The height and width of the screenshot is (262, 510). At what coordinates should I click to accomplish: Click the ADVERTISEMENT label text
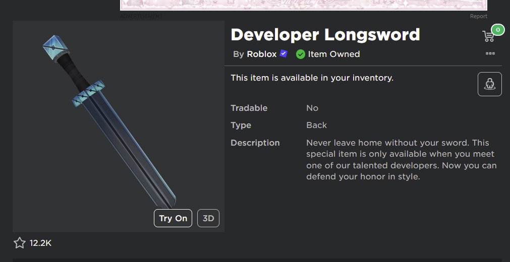pyautogui.click(x=142, y=16)
